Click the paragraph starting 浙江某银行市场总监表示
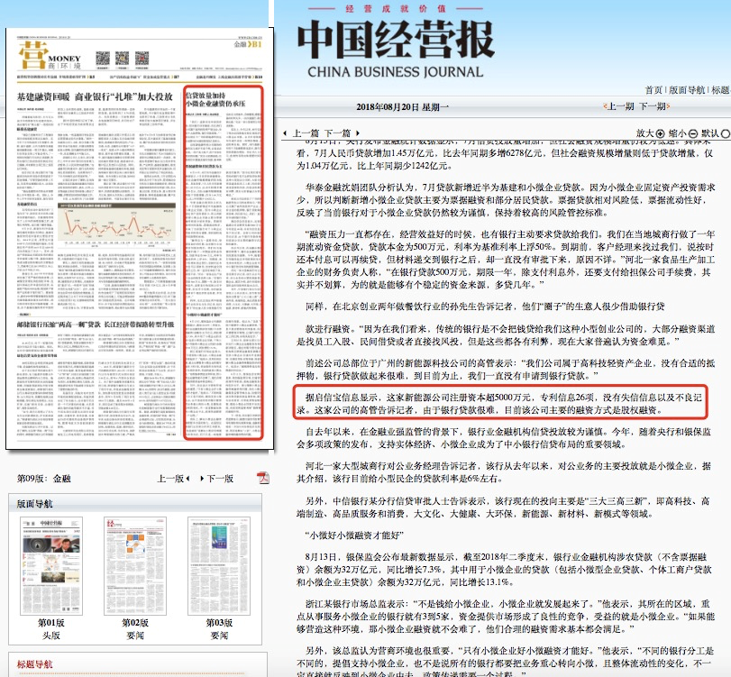 click(506, 617)
